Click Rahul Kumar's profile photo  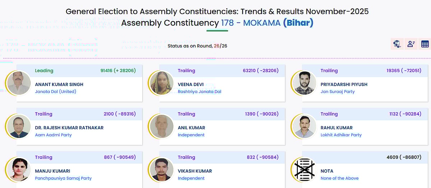tap(305, 126)
